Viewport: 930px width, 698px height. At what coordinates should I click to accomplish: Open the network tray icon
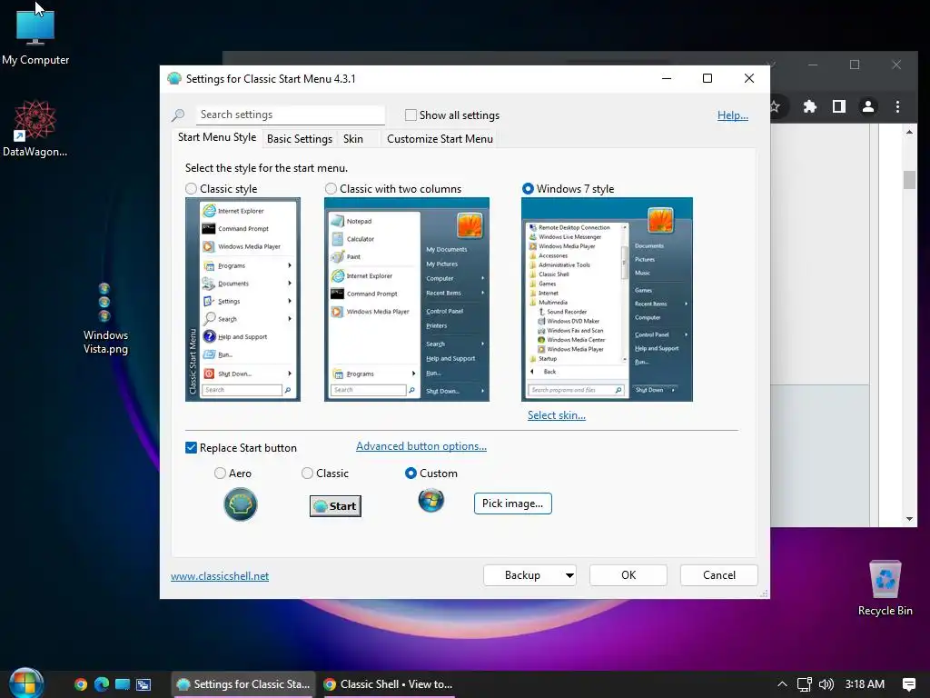805,684
